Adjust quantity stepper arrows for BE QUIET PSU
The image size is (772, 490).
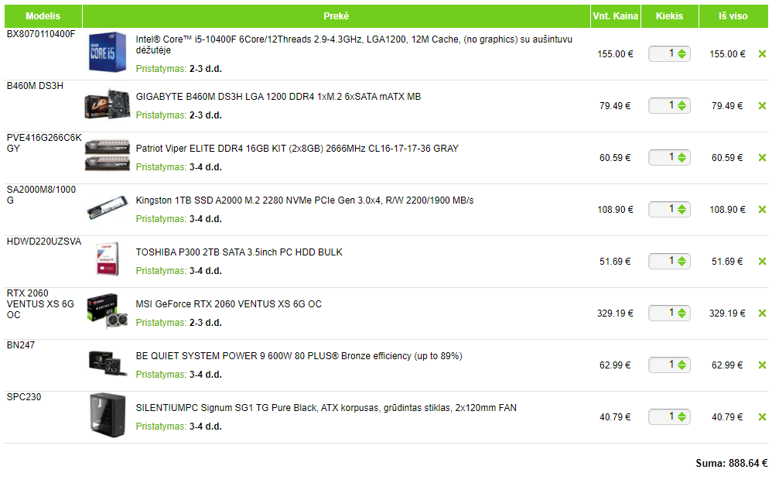click(682, 365)
